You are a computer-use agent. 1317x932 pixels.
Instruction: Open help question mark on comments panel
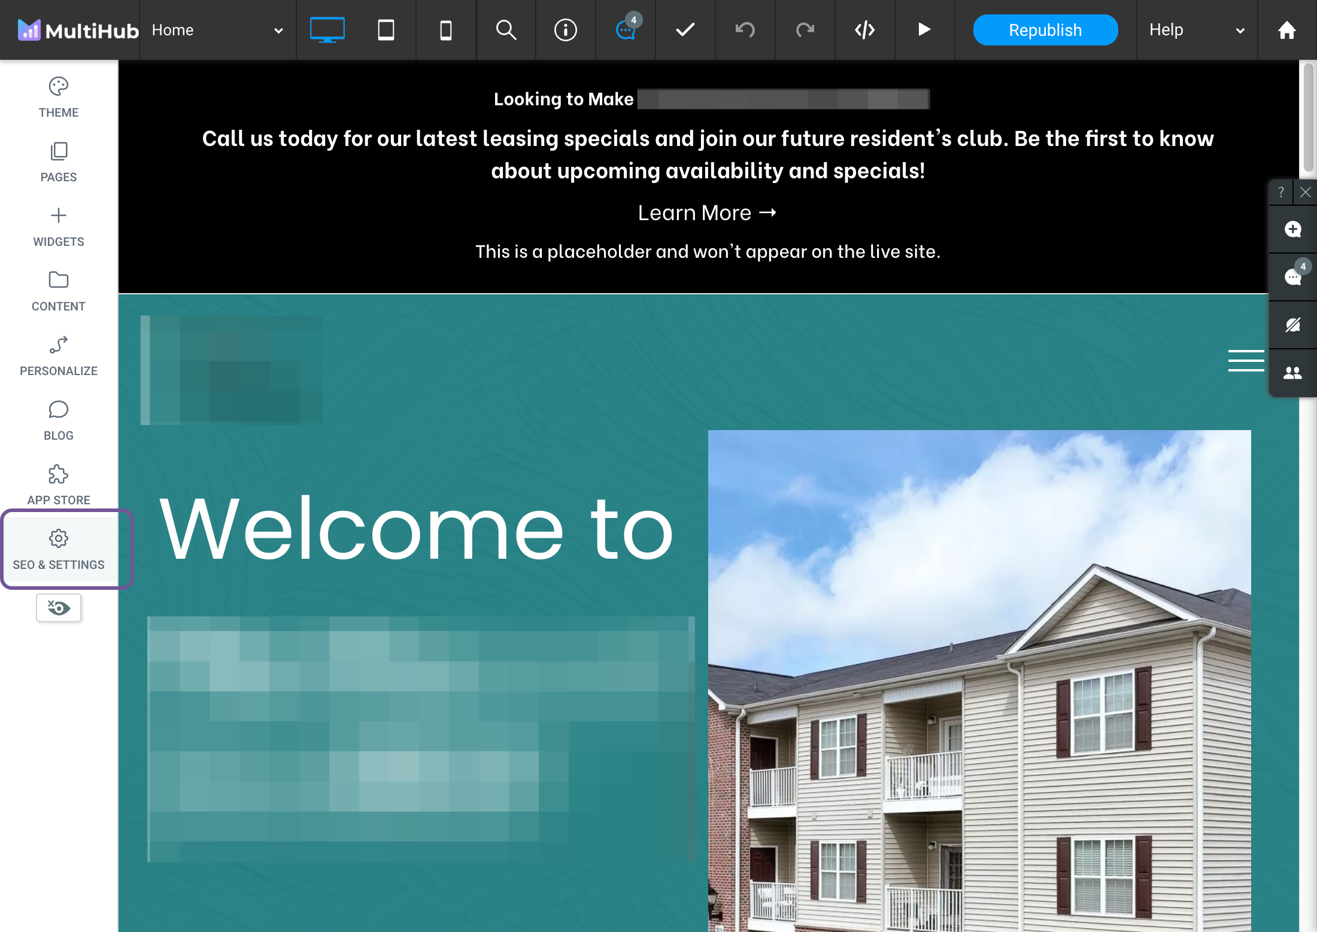[1281, 192]
